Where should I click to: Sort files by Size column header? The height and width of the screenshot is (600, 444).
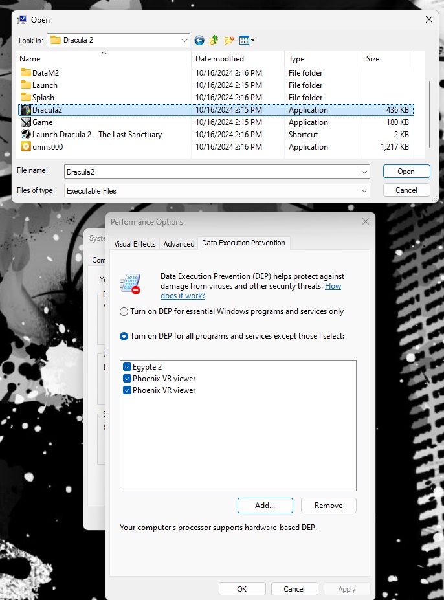click(x=388, y=58)
